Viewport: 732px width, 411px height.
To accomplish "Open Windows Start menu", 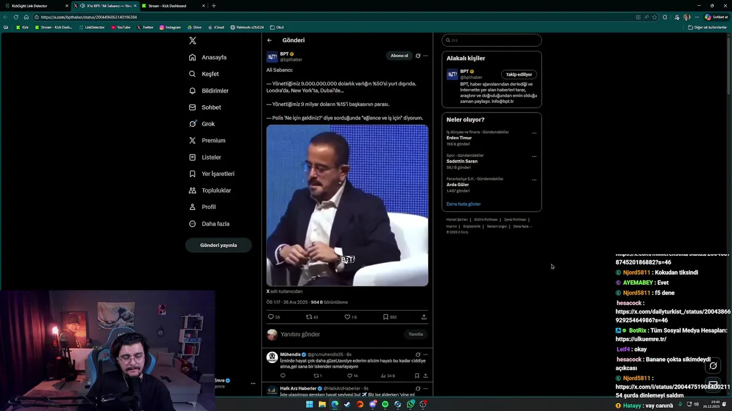I will (x=309, y=404).
